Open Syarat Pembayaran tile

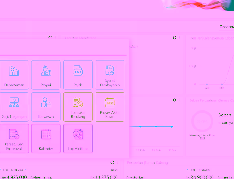tap(110, 75)
